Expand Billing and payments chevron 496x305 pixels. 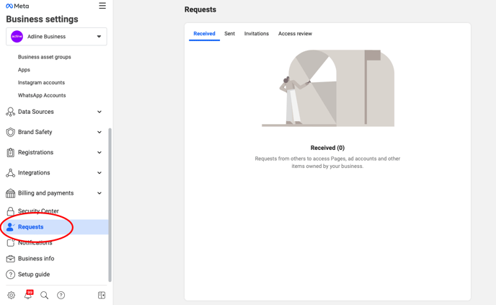pos(99,193)
